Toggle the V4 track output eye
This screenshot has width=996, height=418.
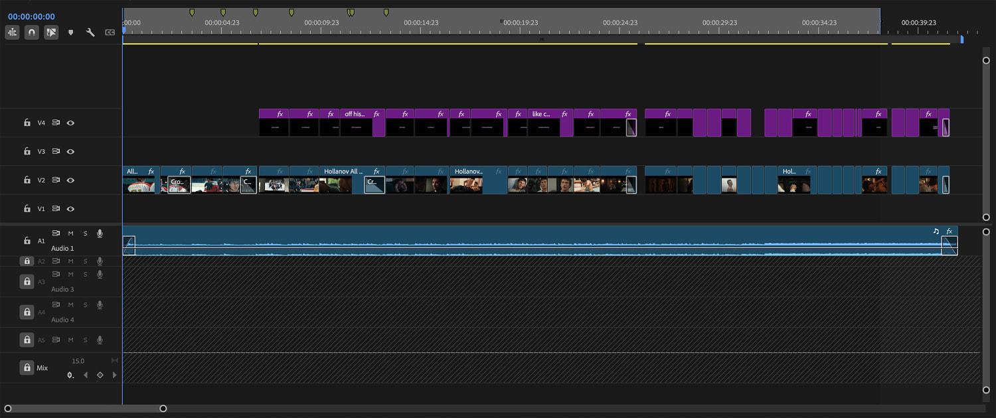click(70, 123)
